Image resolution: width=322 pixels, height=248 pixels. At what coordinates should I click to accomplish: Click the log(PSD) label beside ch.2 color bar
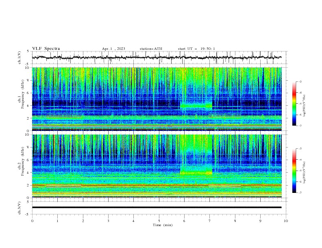coord(305,172)
